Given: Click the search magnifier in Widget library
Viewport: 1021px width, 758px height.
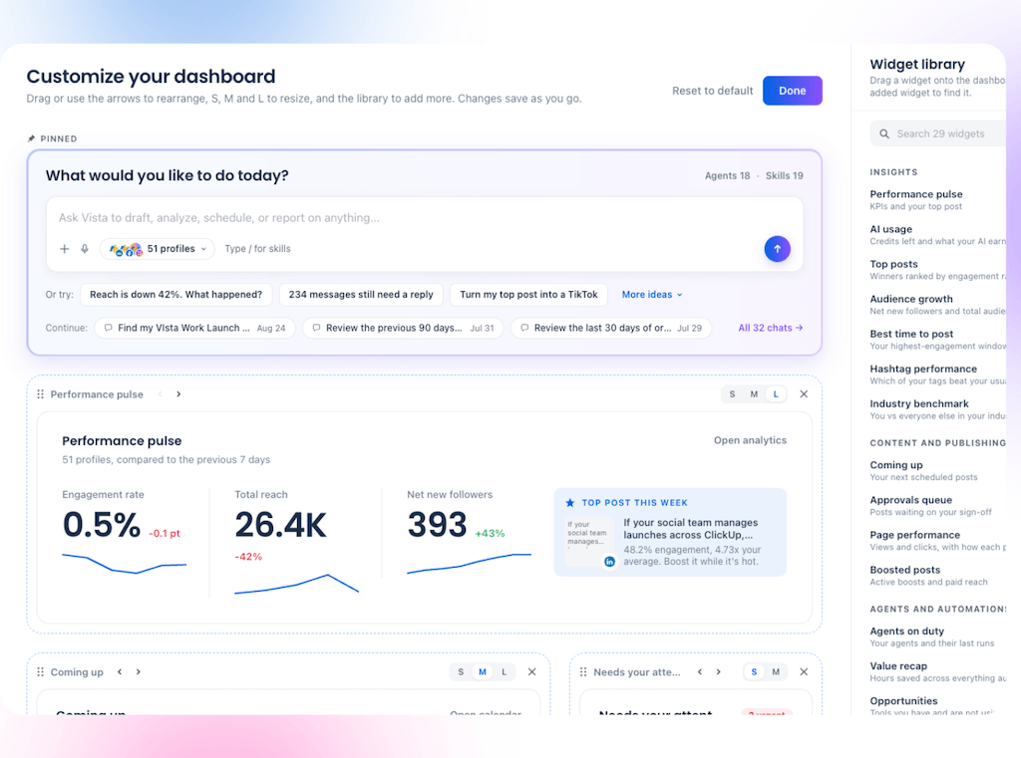Looking at the screenshot, I should tap(884, 134).
